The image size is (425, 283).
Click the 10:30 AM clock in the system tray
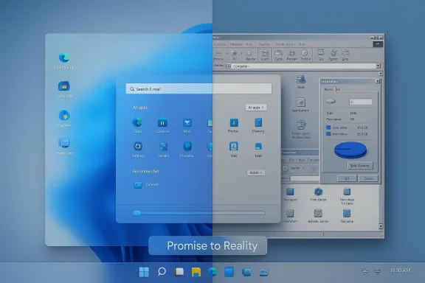(400, 270)
